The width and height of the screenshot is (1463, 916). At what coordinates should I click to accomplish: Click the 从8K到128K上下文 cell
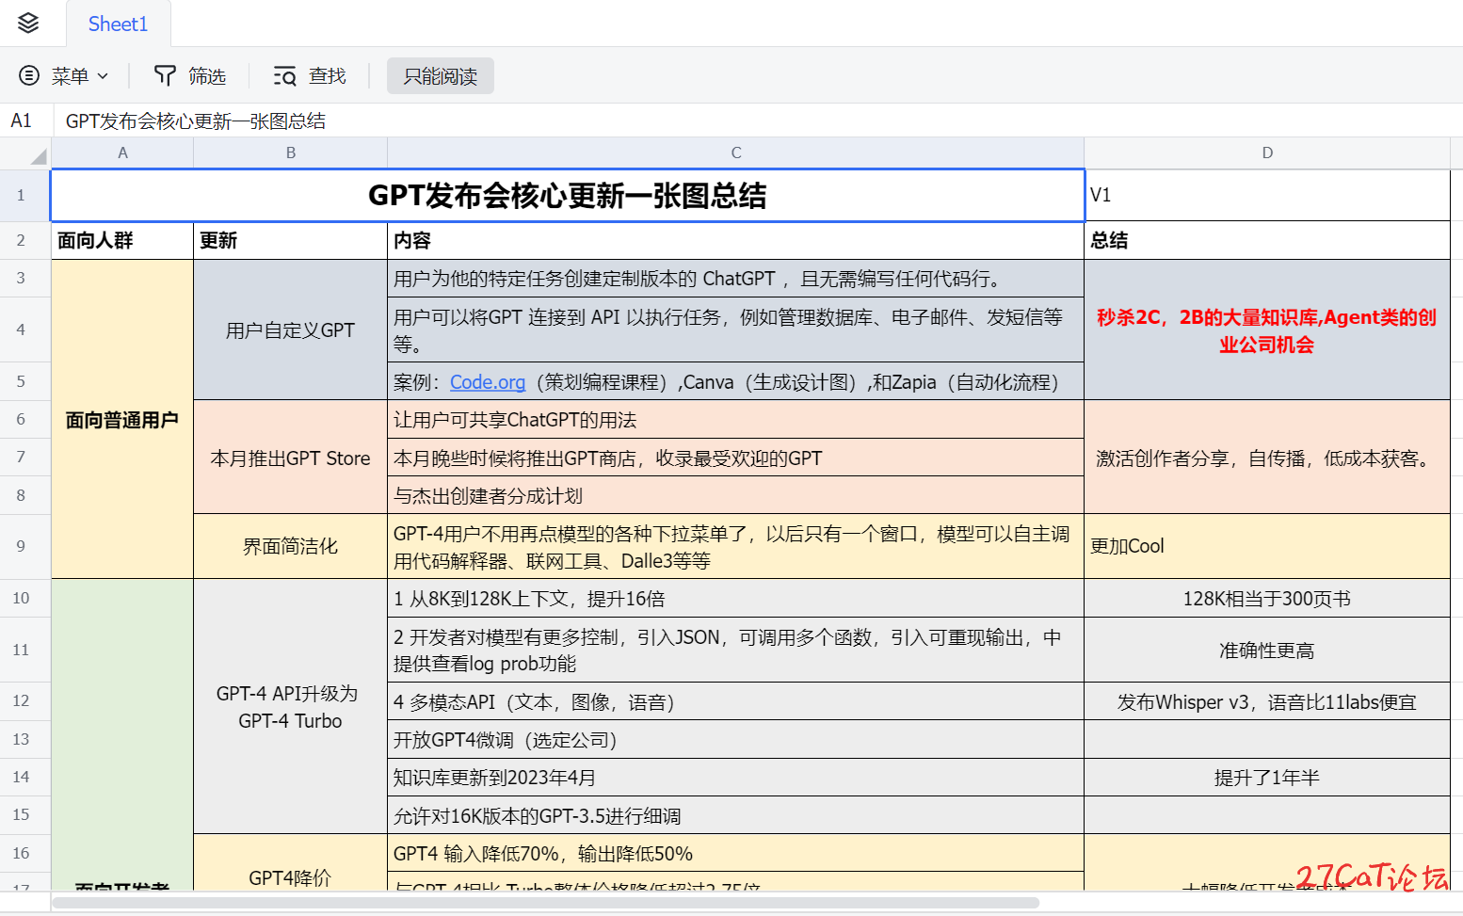(736, 599)
